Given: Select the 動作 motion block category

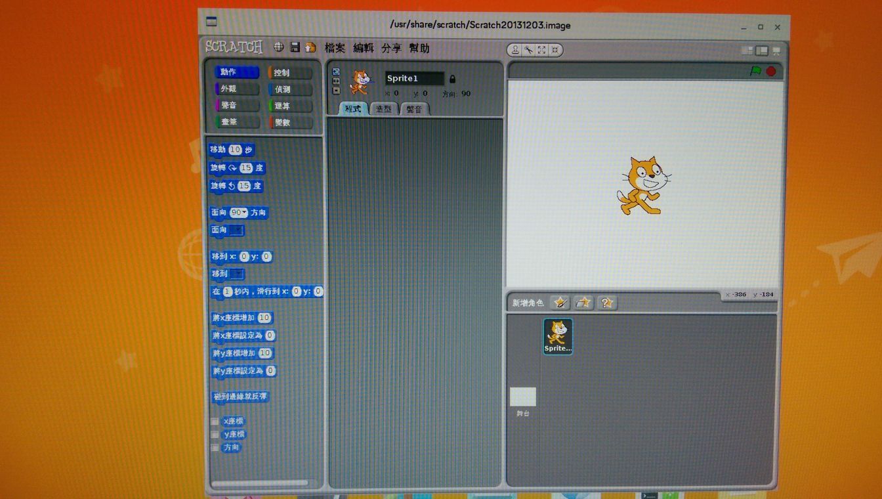Looking at the screenshot, I should click(237, 72).
